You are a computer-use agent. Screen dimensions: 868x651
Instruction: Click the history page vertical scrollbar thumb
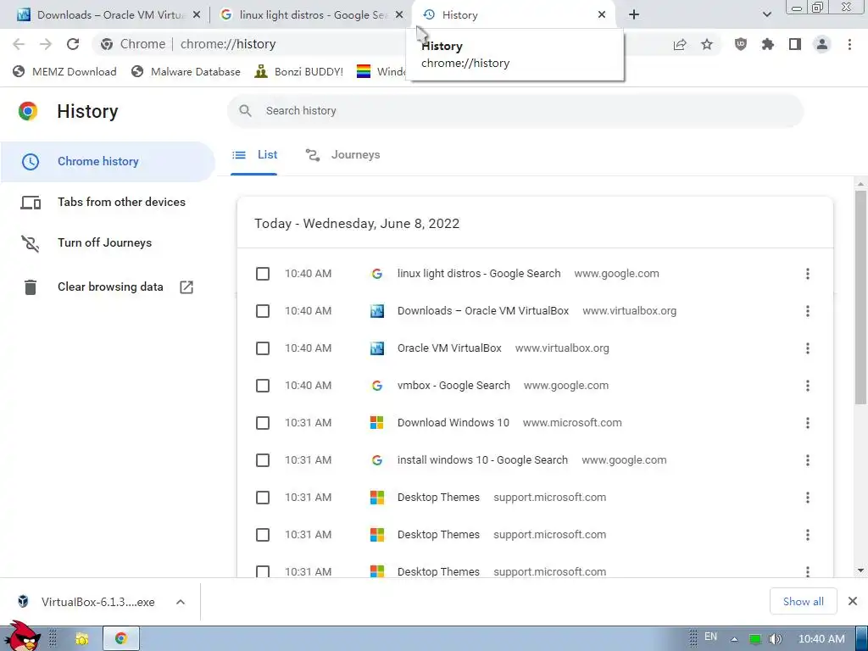pyautogui.click(x=860, y=298)
